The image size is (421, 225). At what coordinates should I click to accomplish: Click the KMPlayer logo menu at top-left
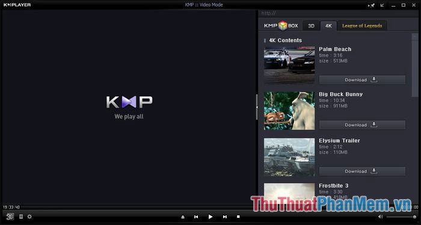[17, 5]
